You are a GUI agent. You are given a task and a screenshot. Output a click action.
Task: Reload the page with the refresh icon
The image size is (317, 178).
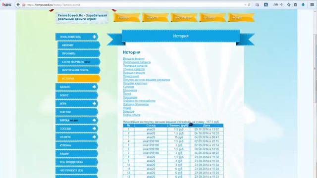pyautogui.click(x=249, y=4)
